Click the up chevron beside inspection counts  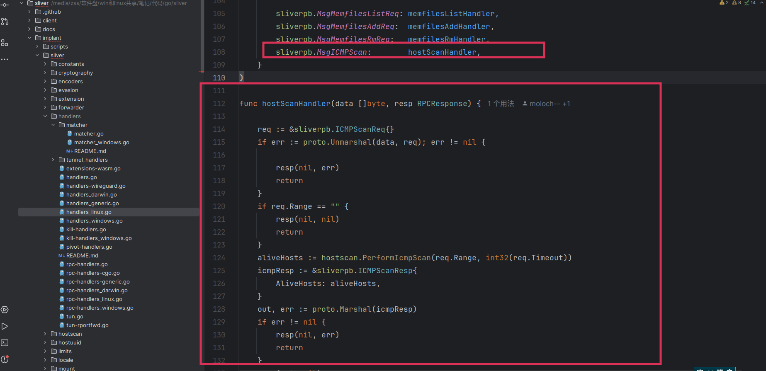762,2
